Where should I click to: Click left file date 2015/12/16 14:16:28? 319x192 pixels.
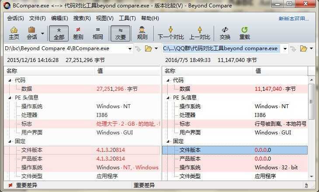click(33, 60)
